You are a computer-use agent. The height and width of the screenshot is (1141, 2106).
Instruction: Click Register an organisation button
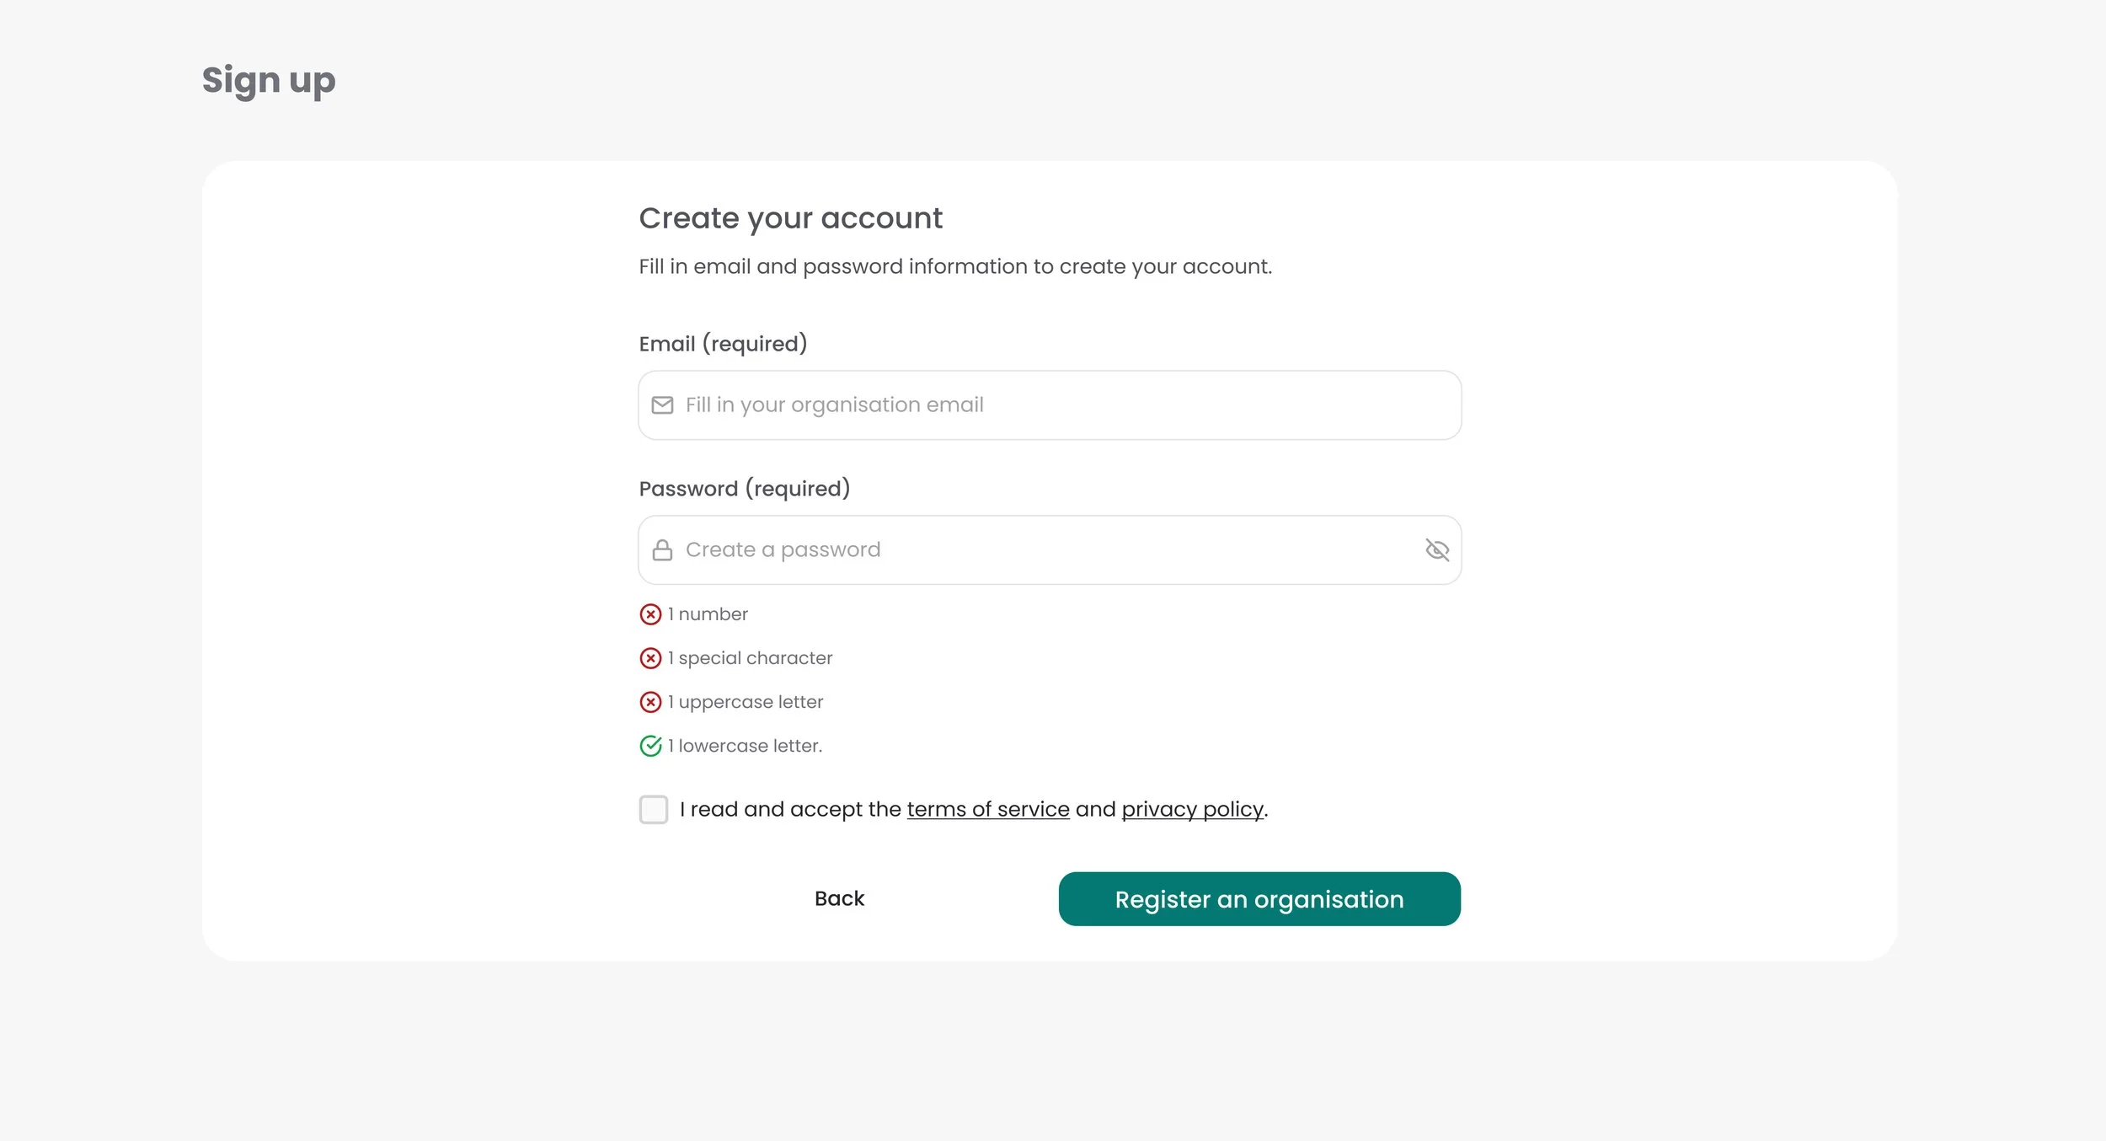[x=1259, y=899]
